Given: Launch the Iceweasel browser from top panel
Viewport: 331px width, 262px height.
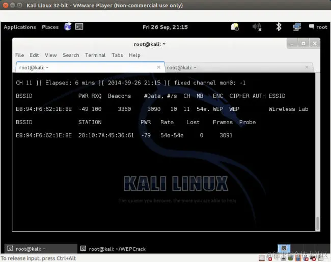Looking at the screenshot, I should (68, 27).
